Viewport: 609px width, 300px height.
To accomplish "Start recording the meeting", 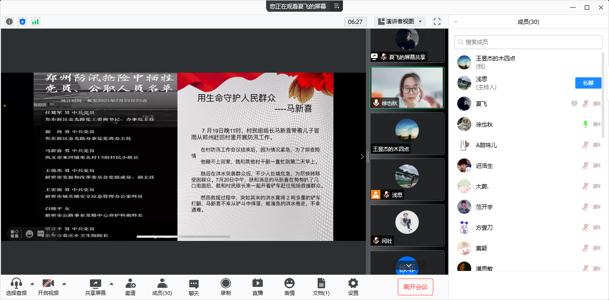I will point(225,286).
